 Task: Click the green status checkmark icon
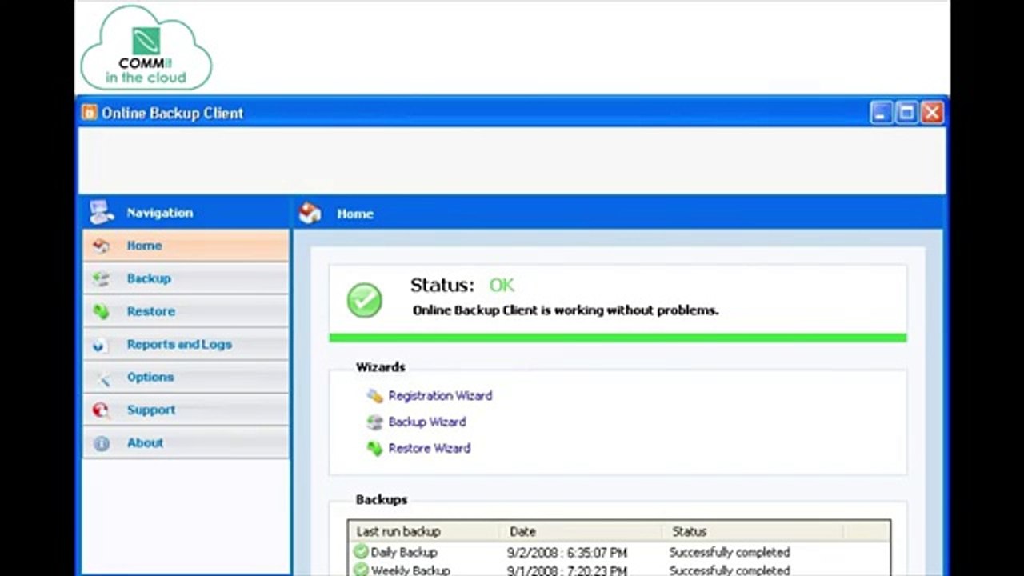click(x=365, y=299)
